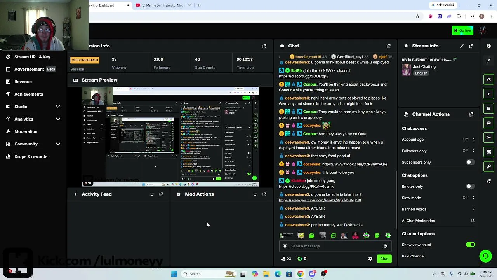Open Stream URL & Key page
The width and height of the screenshot is (497, 280).
32,57
